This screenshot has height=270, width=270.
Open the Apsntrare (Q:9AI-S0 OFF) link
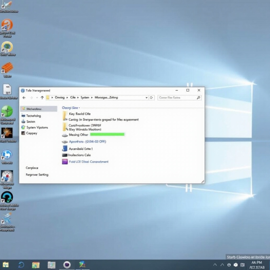coord(88,142)
